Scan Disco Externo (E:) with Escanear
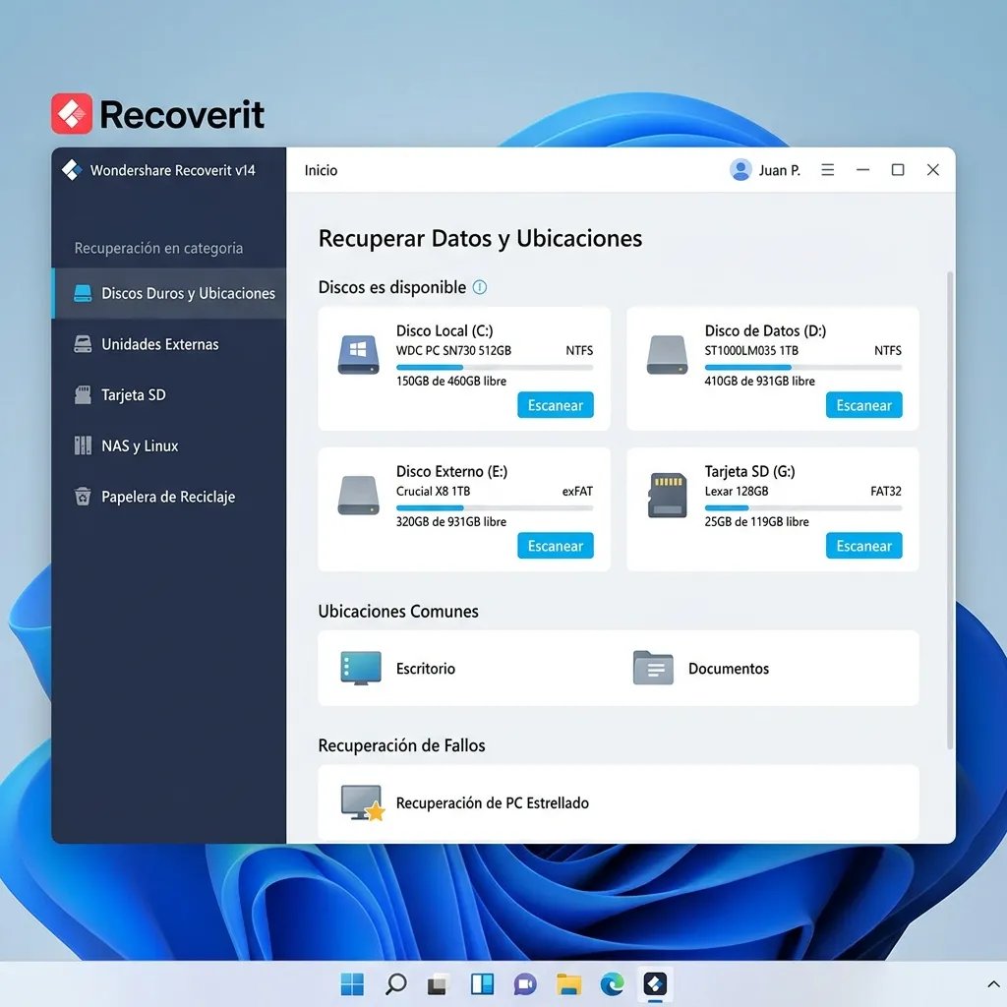This screenshot has width=1007, height=1007. point(556,546)
